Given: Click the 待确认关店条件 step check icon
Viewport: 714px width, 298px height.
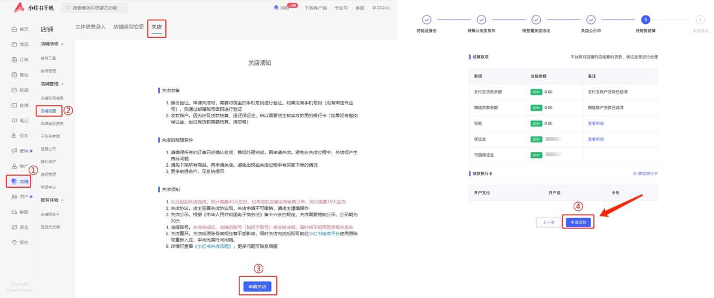Looking at the screenshot, I should pos(481,20).
